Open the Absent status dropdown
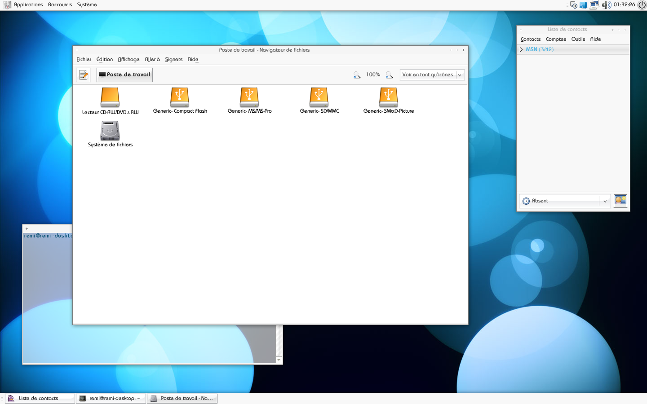647x404 pixels. (x=565, y=201)
